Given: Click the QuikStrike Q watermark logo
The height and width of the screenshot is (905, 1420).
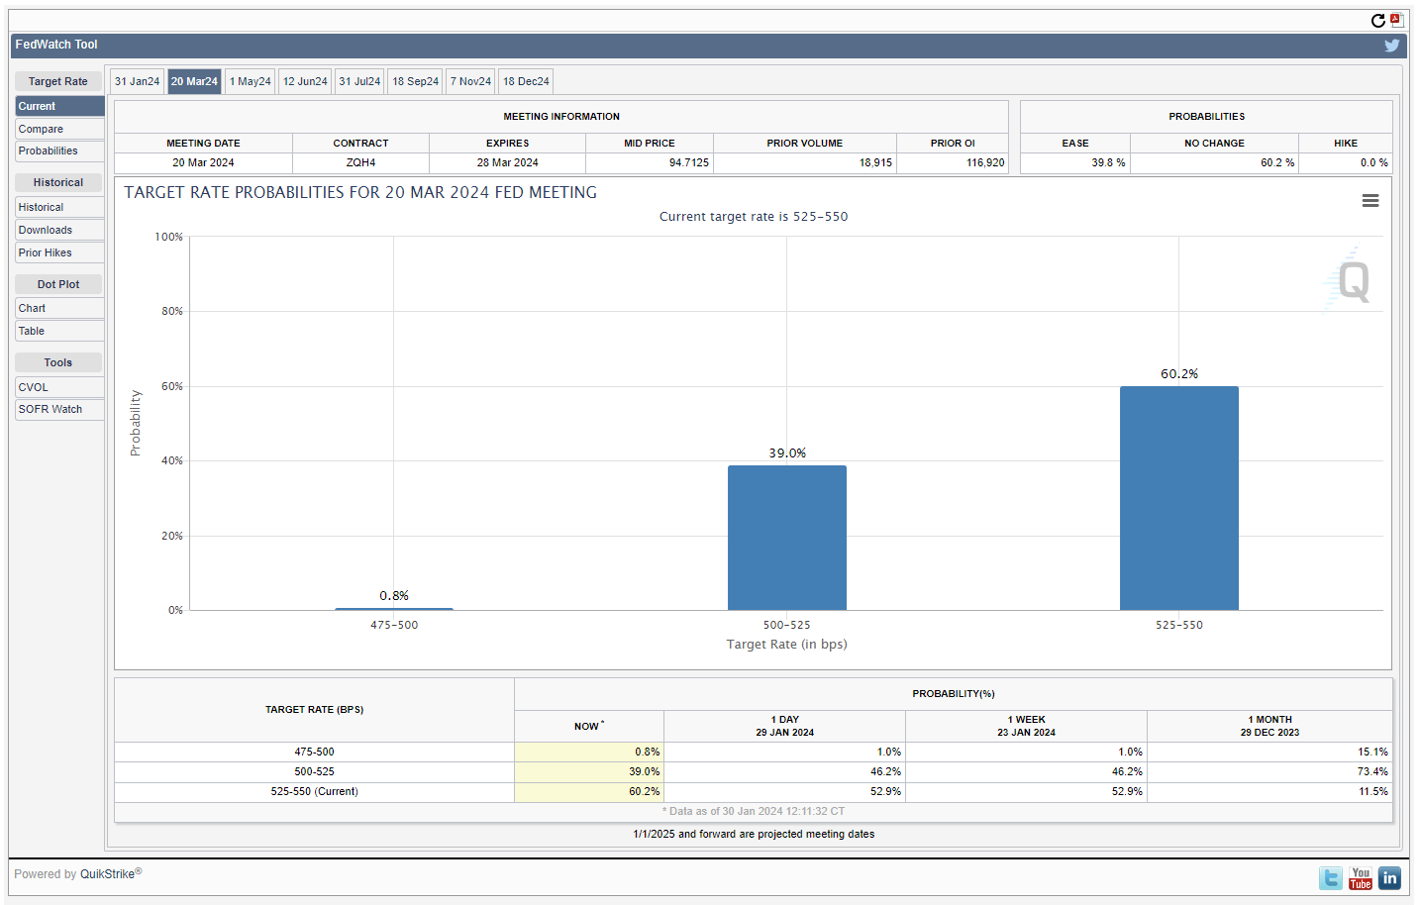Looking at the screenshot, I should point(1352,281).
